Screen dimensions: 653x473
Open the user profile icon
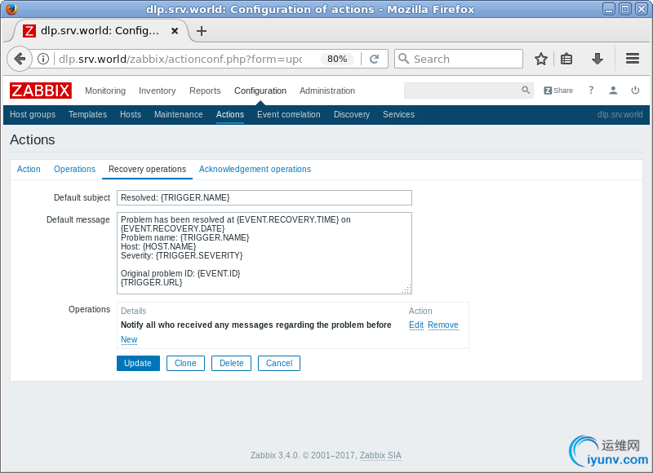click(613, 90)
